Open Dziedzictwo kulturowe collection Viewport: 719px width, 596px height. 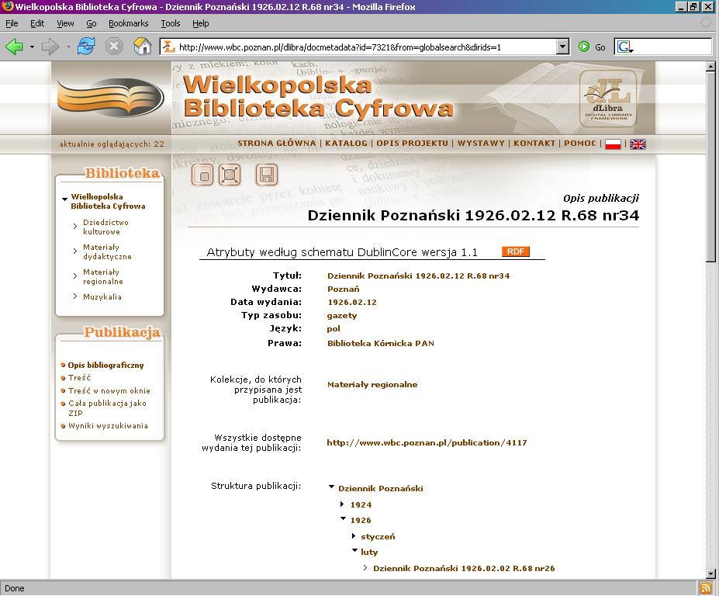click(106, 227)
